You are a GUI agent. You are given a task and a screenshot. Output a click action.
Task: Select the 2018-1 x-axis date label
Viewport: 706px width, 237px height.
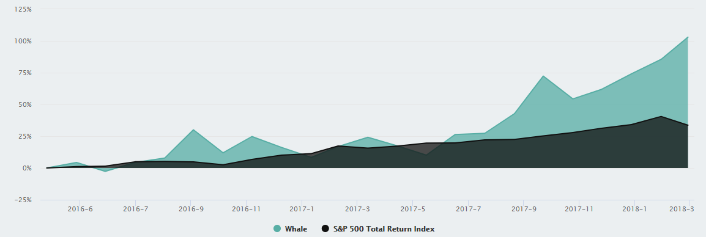(634, 209)
